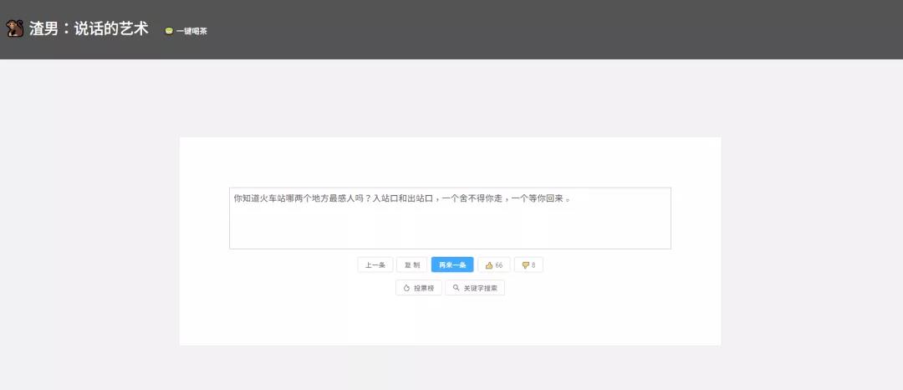
Task: Click the monkey logo icon
Action: (x=14, y=28)
